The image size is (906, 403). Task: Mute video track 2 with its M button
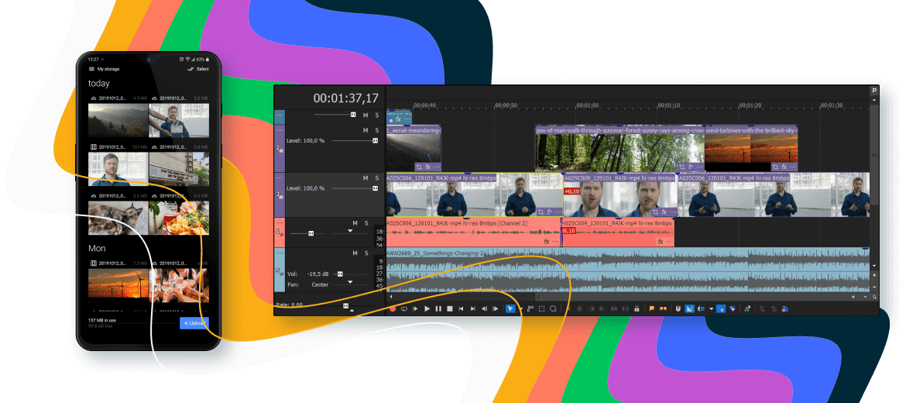tap(365, 130)
